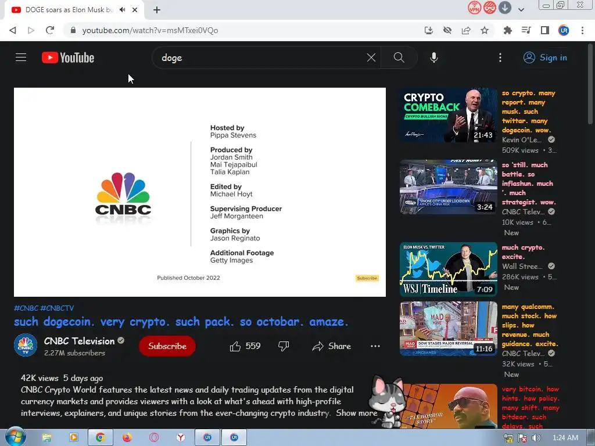
Task: Open the Crypto Comeback video thumbnail
Action: point(448,116)
